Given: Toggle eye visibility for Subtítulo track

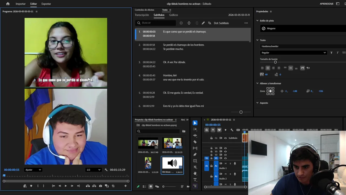Looking at the screenshot, I should 225,138.
